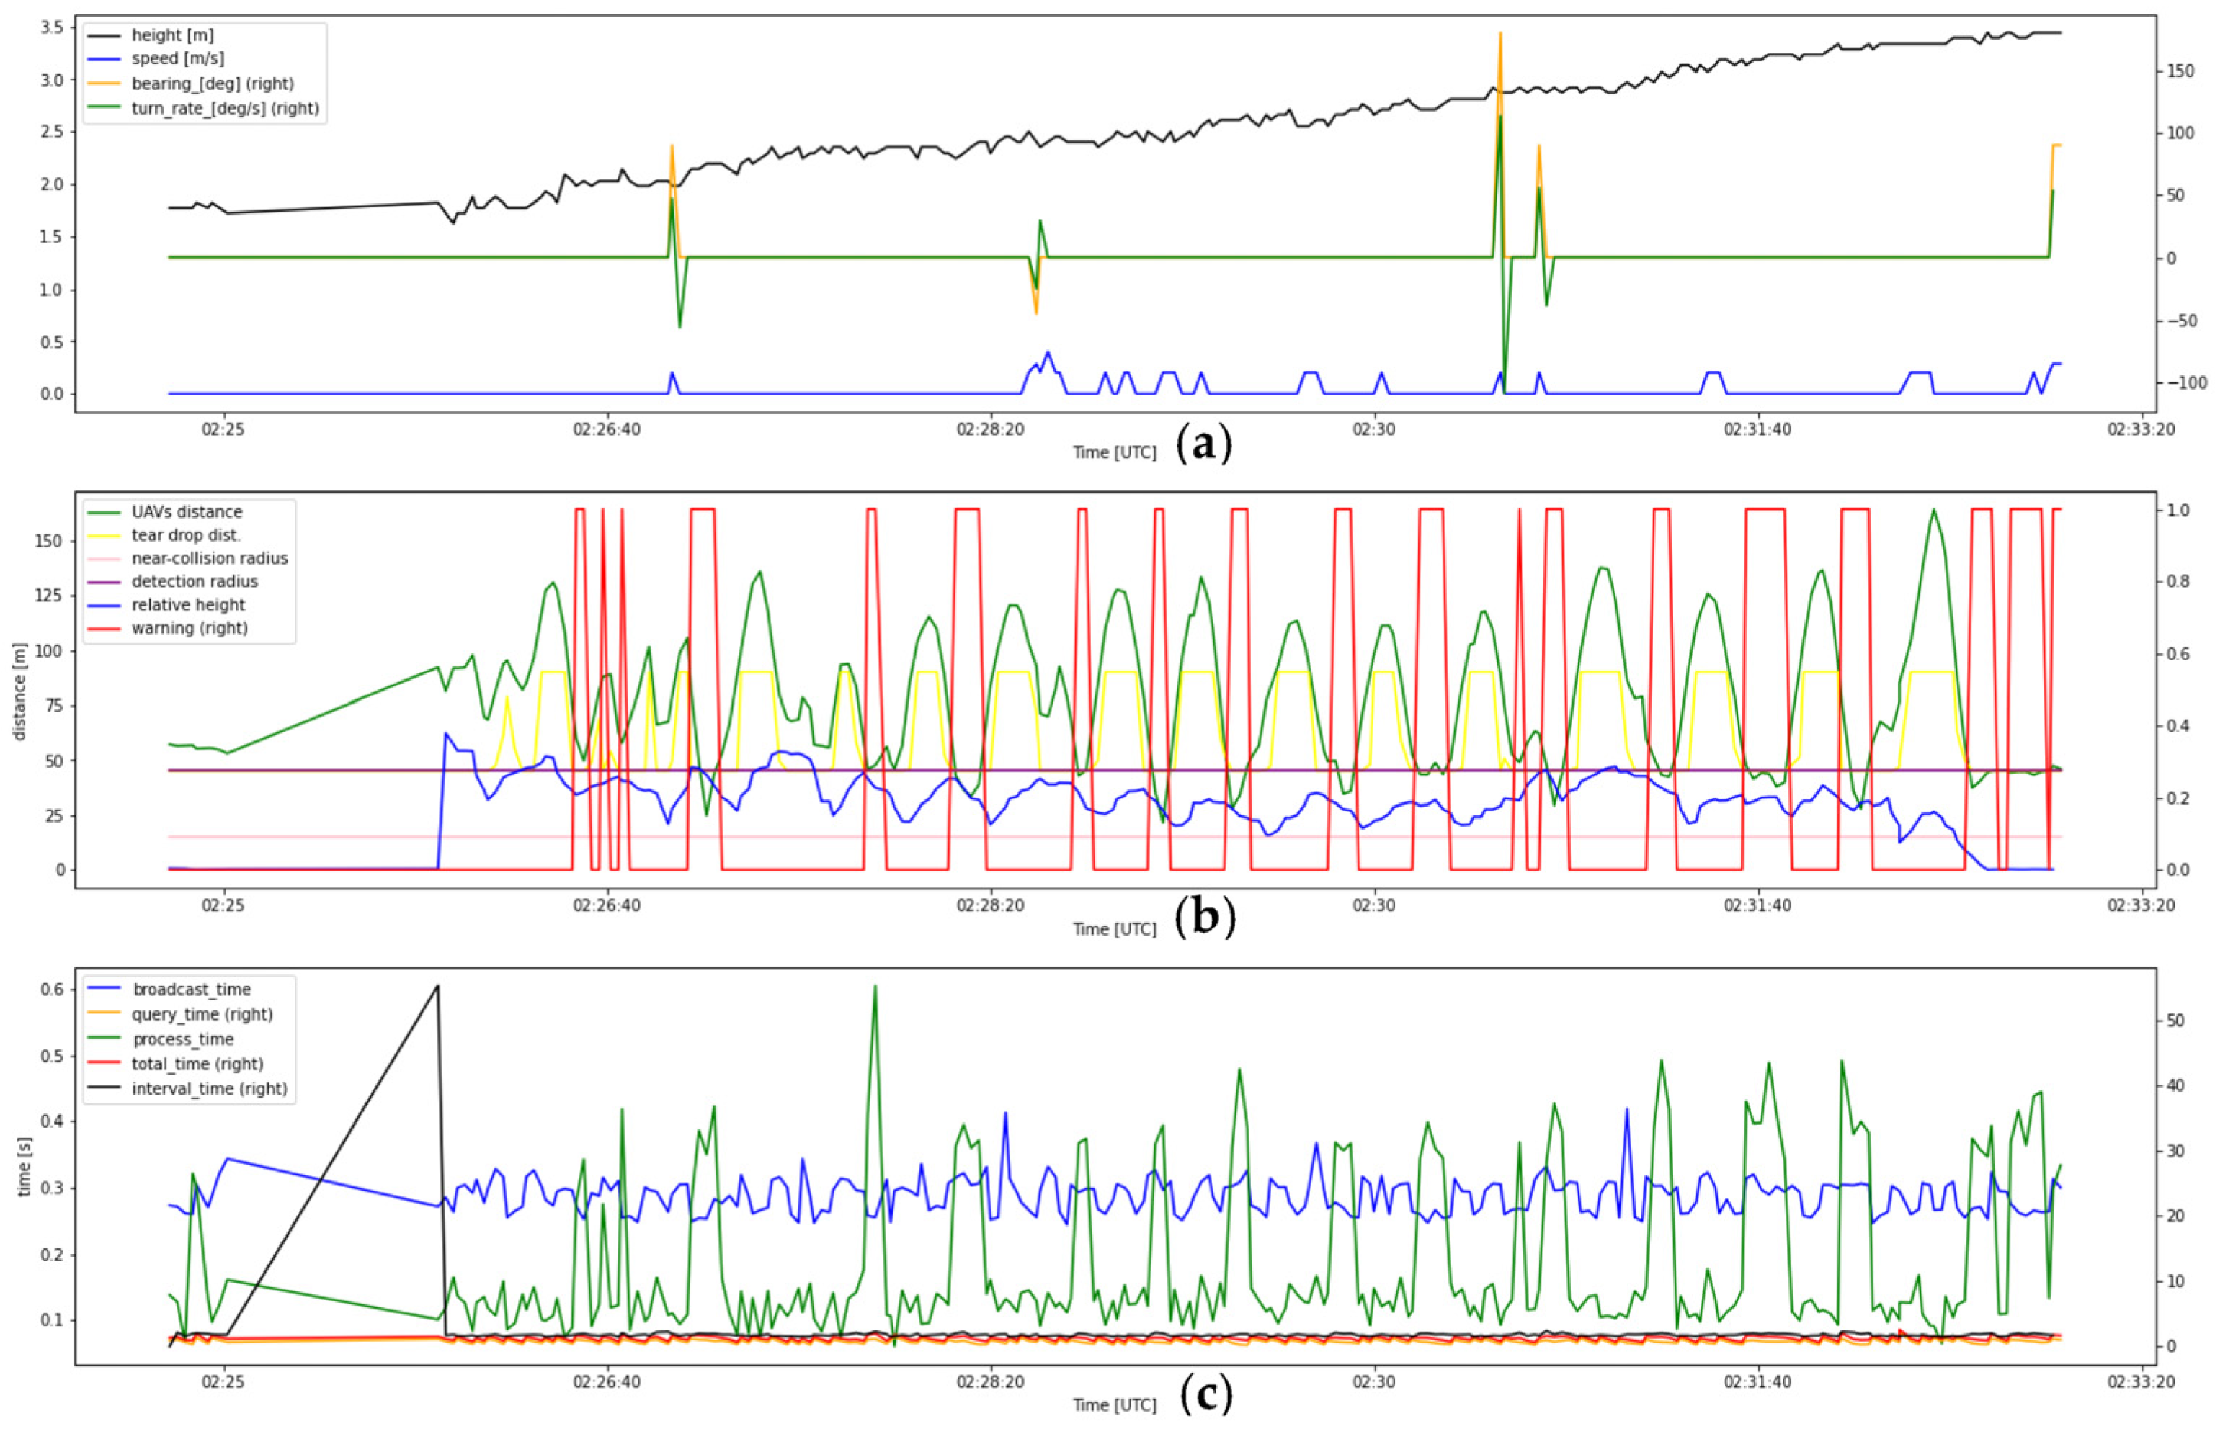Click the 'turn_rate_[deg/s] (right)' legend label
The image size is (2215, 1434).
pos(226,109)
